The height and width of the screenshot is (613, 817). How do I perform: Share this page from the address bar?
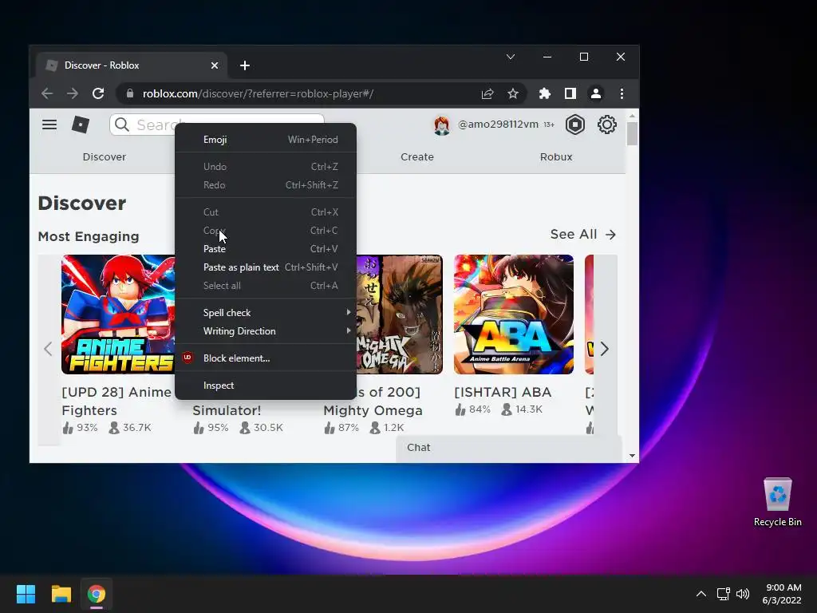coord(487,94)
